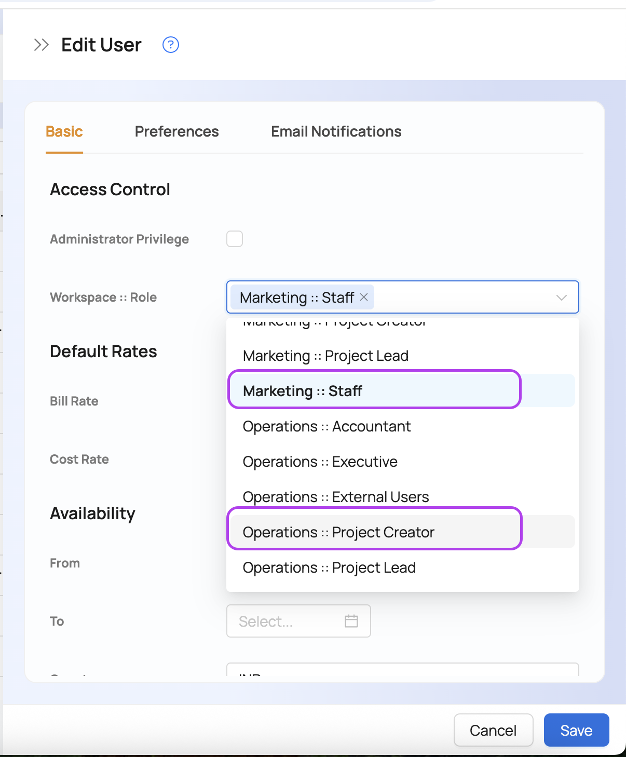This screenshot has width=626, height=757.
Task: Select Marketing :: Project Lead option
Action: [325, 356]
